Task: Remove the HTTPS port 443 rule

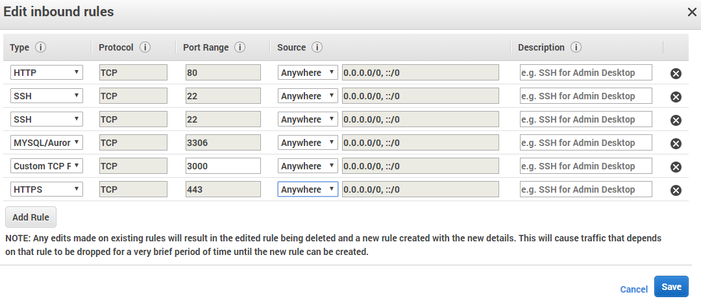Action: (x=676, y=190)
